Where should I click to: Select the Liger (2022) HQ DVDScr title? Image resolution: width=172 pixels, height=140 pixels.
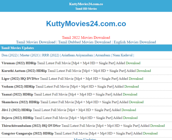tap(20, 79)
